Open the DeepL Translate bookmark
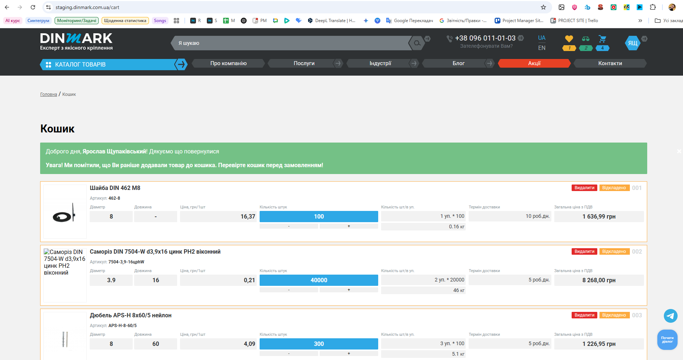The image size is (683, 360). [332, 21]
